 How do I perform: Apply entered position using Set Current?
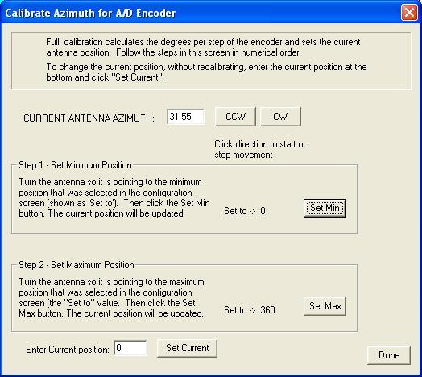[187, 348]
